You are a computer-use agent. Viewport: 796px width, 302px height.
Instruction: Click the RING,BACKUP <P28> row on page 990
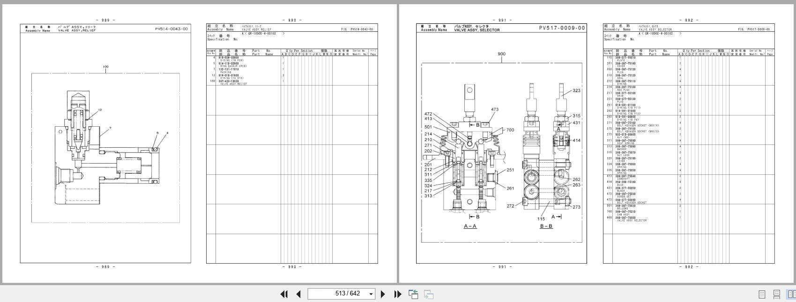coord(292,65)
